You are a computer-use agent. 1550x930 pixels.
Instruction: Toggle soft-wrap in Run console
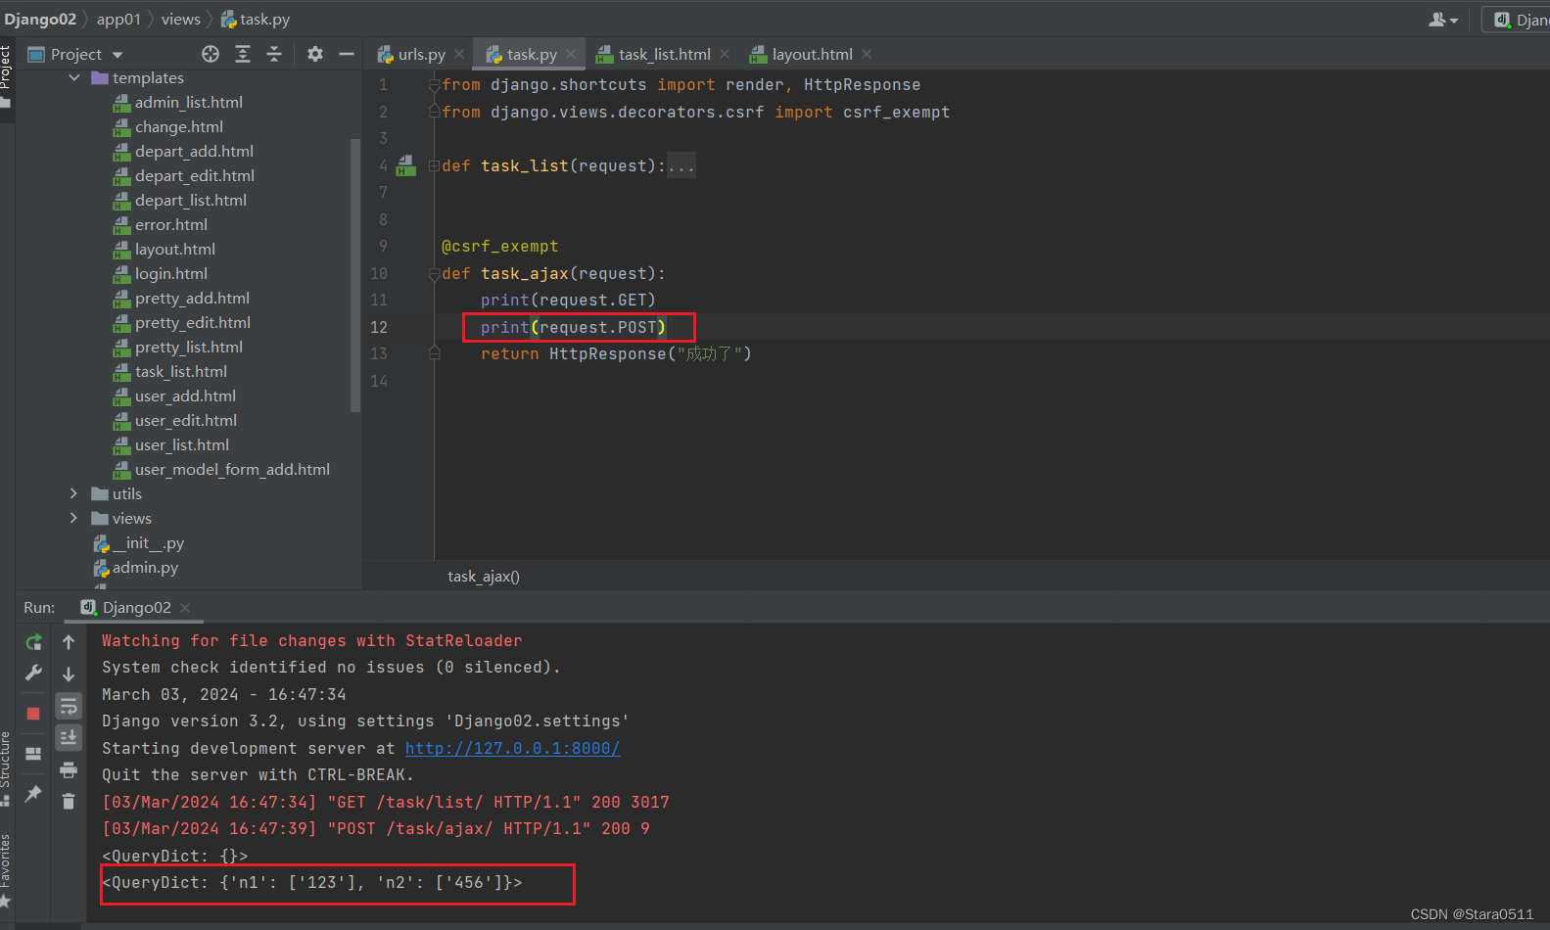pyautogui.click(x=69, y=707)
